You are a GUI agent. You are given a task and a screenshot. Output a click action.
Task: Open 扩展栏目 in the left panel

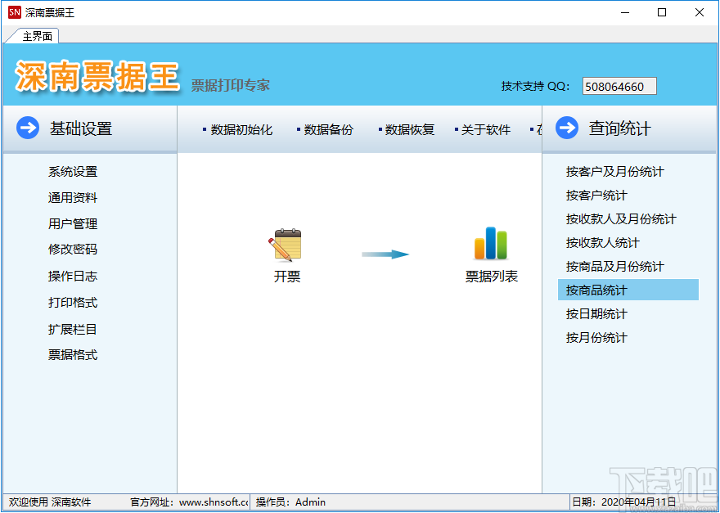73,329
